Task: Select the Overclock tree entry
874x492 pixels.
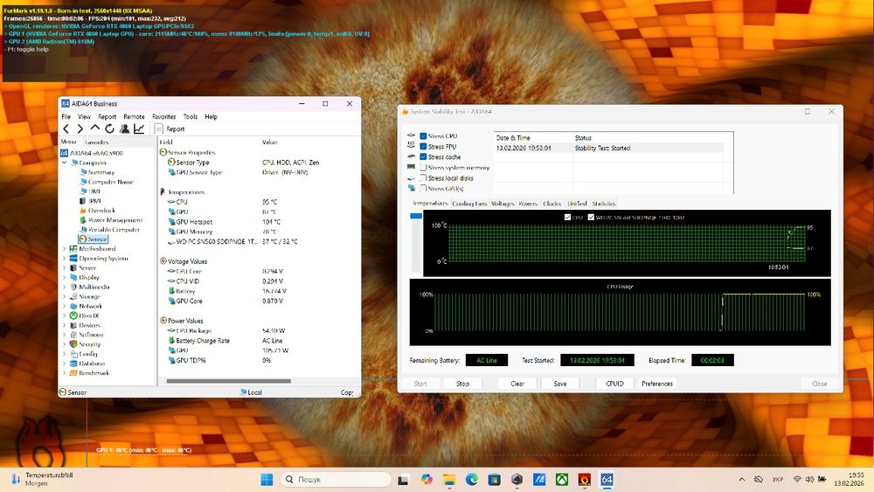Action: coord(101,210)
